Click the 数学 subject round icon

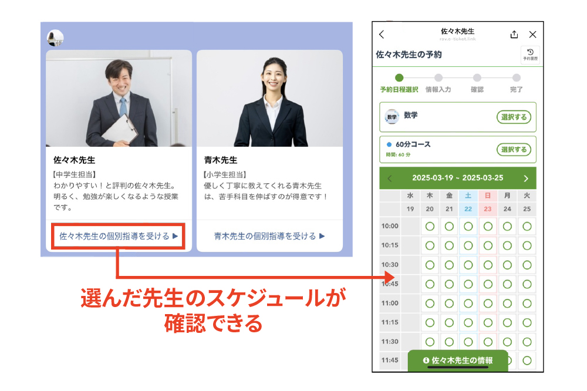[392, 117]
